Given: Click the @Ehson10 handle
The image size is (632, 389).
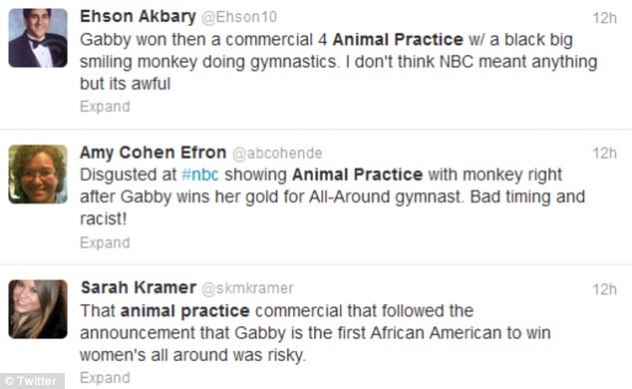Looking at the screenshot, I should [x=239, y=17].
